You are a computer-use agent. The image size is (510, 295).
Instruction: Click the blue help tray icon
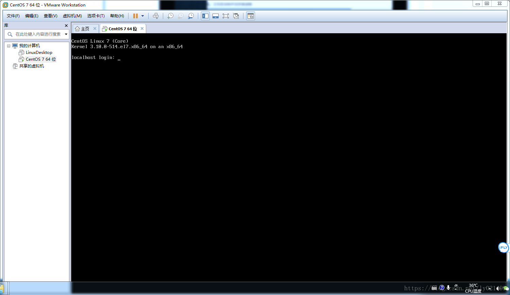click(x=442, y=288)
